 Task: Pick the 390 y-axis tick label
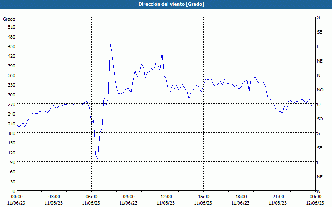click(12, 65)
